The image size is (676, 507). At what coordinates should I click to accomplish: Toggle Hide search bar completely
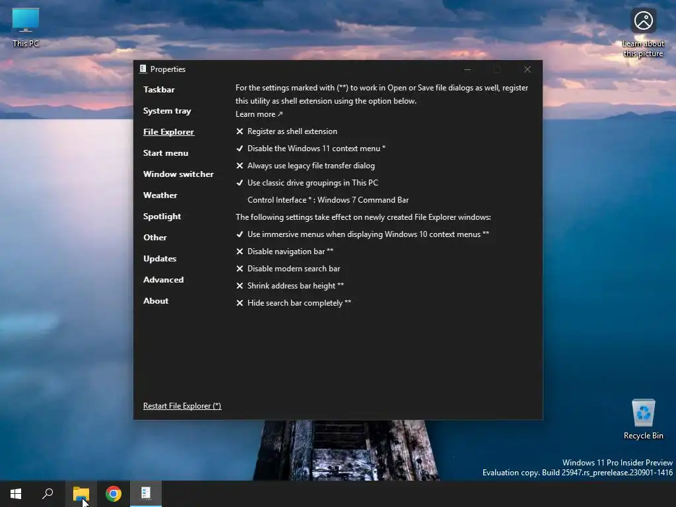tap(294, 303)
